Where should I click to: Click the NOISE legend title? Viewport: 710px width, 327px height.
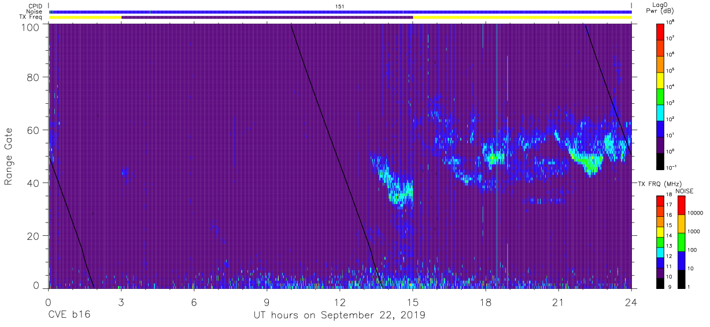pos(684,190)
